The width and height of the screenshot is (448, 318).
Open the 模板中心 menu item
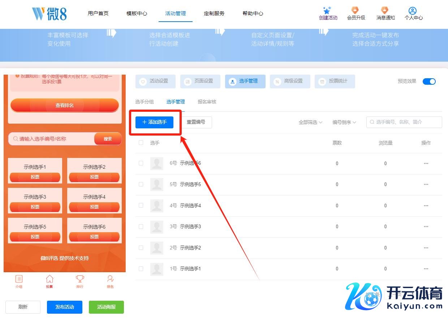pos(137,13)
